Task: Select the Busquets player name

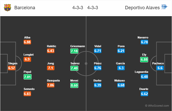Action: [x=53, y=80]
